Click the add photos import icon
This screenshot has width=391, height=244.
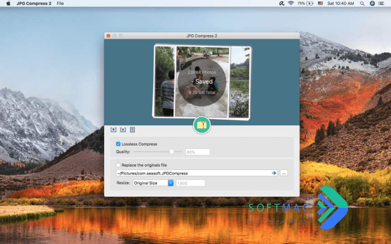(x=114, y=130)
